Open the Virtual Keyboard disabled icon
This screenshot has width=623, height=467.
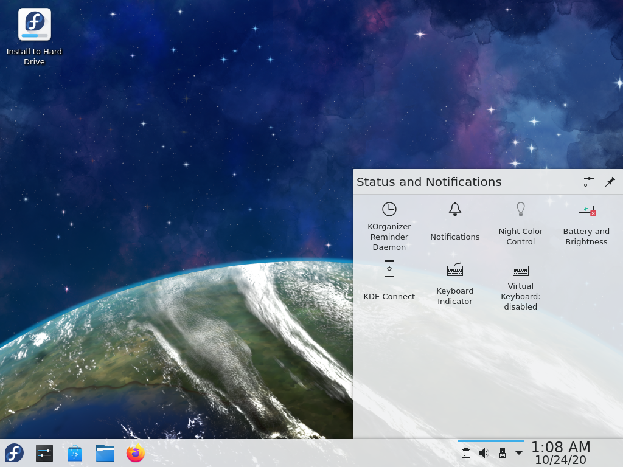521,271
